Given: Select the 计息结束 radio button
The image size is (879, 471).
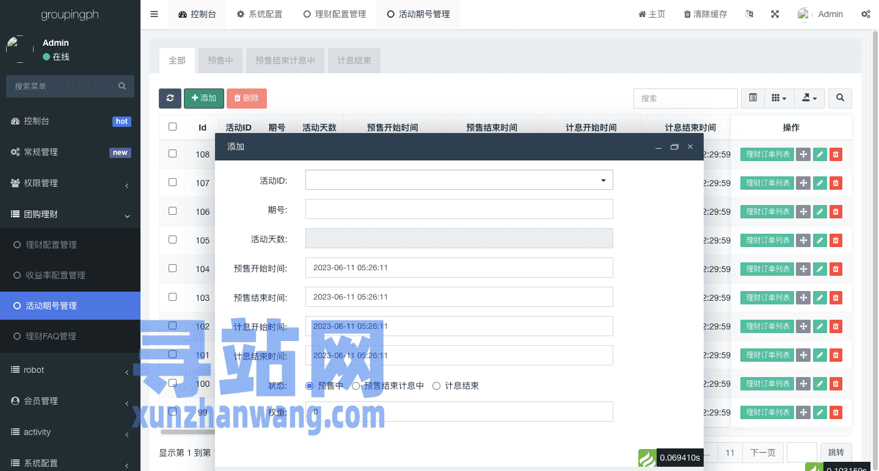Looking at the screenshot, I should (436, 386).
